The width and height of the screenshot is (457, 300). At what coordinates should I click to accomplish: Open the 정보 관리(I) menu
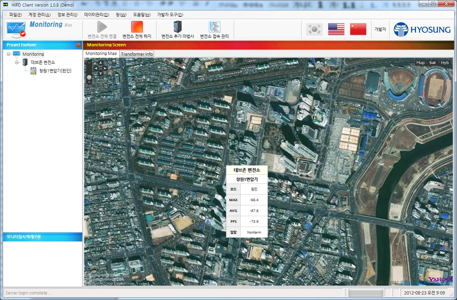coord(67,15)
